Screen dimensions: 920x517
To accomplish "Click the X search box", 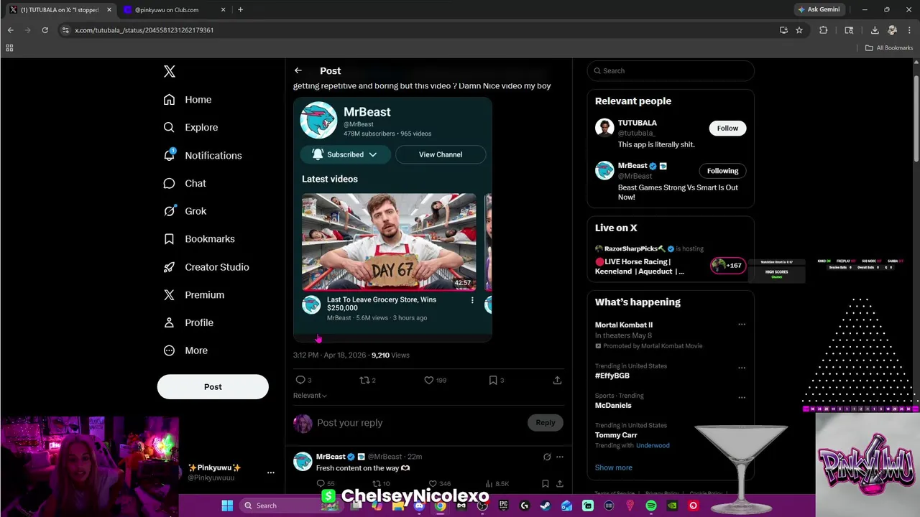I will (x=671, y=70).
